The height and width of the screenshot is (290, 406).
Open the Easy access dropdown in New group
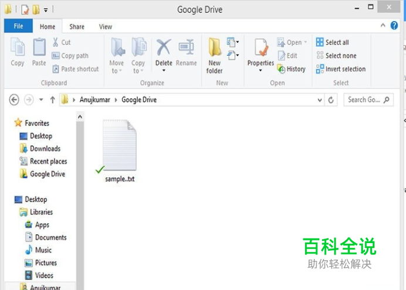[x=232, y=55]
